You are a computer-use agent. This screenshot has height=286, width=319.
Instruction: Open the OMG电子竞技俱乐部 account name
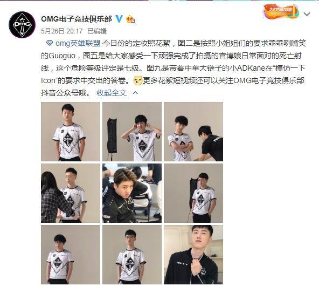pyautogui.click(x=77, y=19)
